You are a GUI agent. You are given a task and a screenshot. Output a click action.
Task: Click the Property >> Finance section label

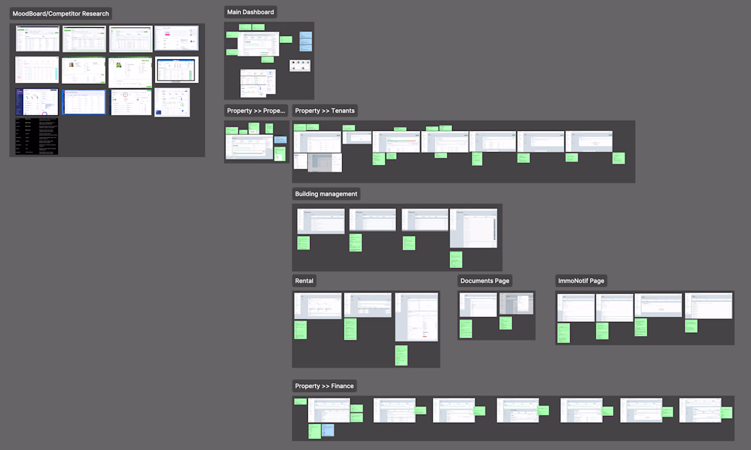[x=324, y=386]
